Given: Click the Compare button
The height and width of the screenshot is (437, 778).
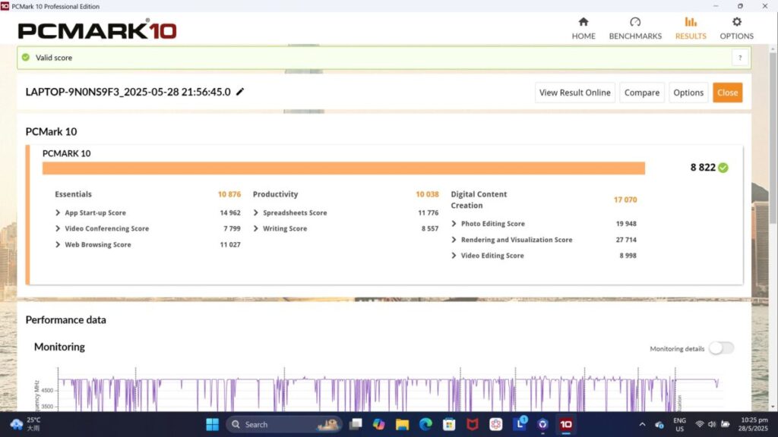Looking at the screenshot, I should [641, 93].
